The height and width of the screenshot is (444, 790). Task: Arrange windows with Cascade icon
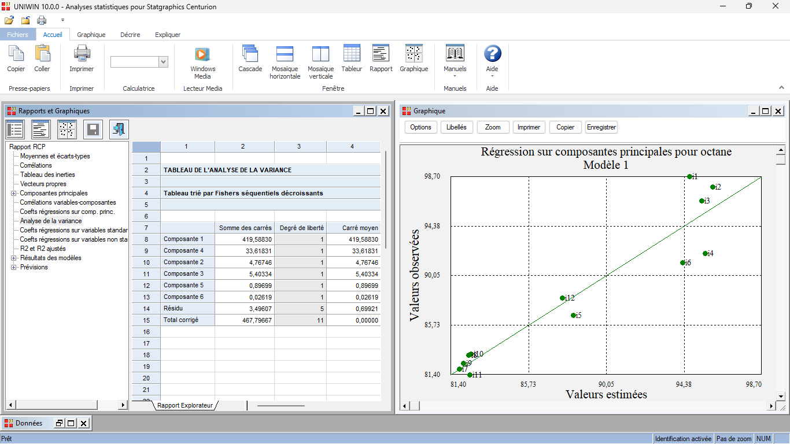250,54
